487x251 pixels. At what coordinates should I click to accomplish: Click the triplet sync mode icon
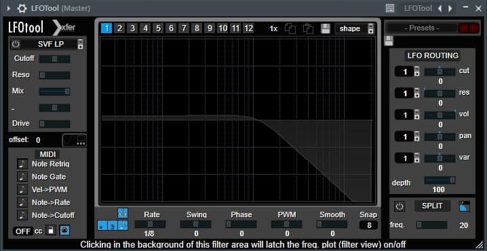(x=113, y=225)
